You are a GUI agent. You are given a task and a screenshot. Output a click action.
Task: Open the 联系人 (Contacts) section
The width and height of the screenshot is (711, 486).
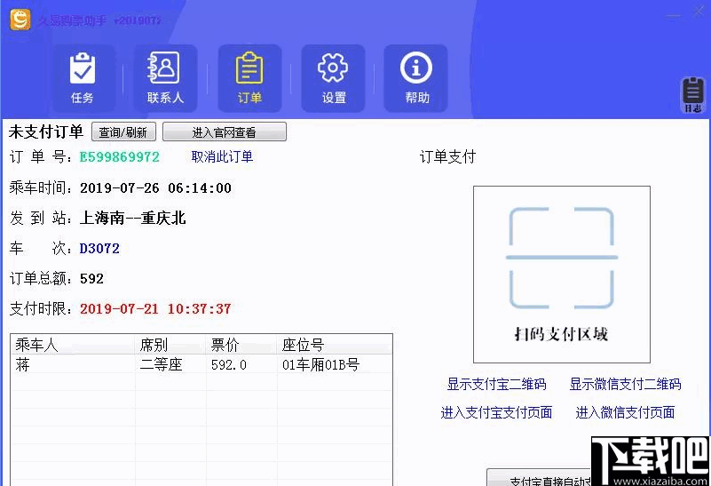(x=165, y=78)
